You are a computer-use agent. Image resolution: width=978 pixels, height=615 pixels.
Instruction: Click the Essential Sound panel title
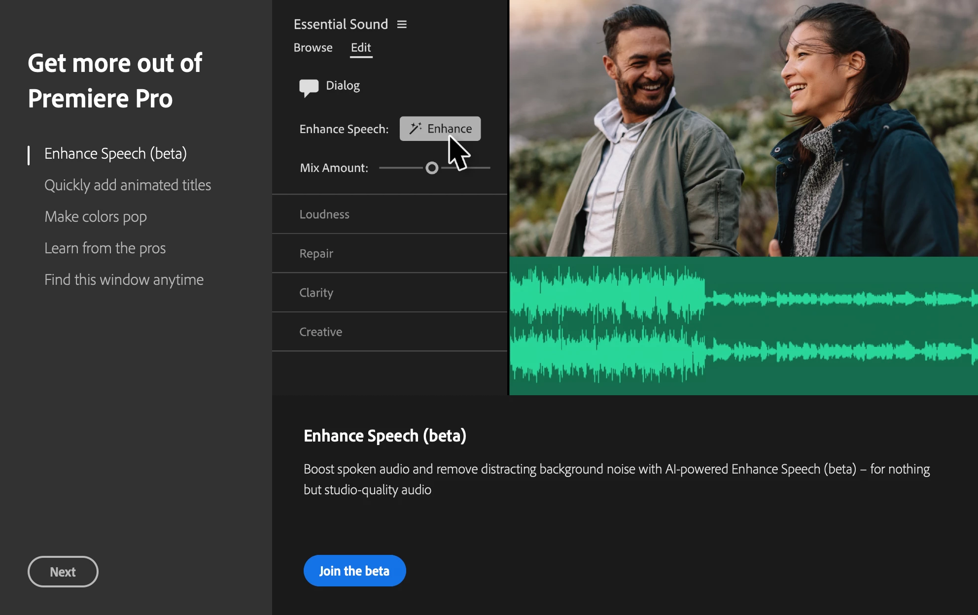[x=341, y=24]
